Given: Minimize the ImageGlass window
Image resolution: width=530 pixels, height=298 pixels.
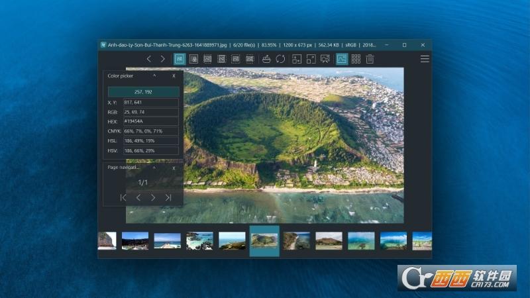Looking at the screenshot, I should pyautogui.click(x=387, y=44).
